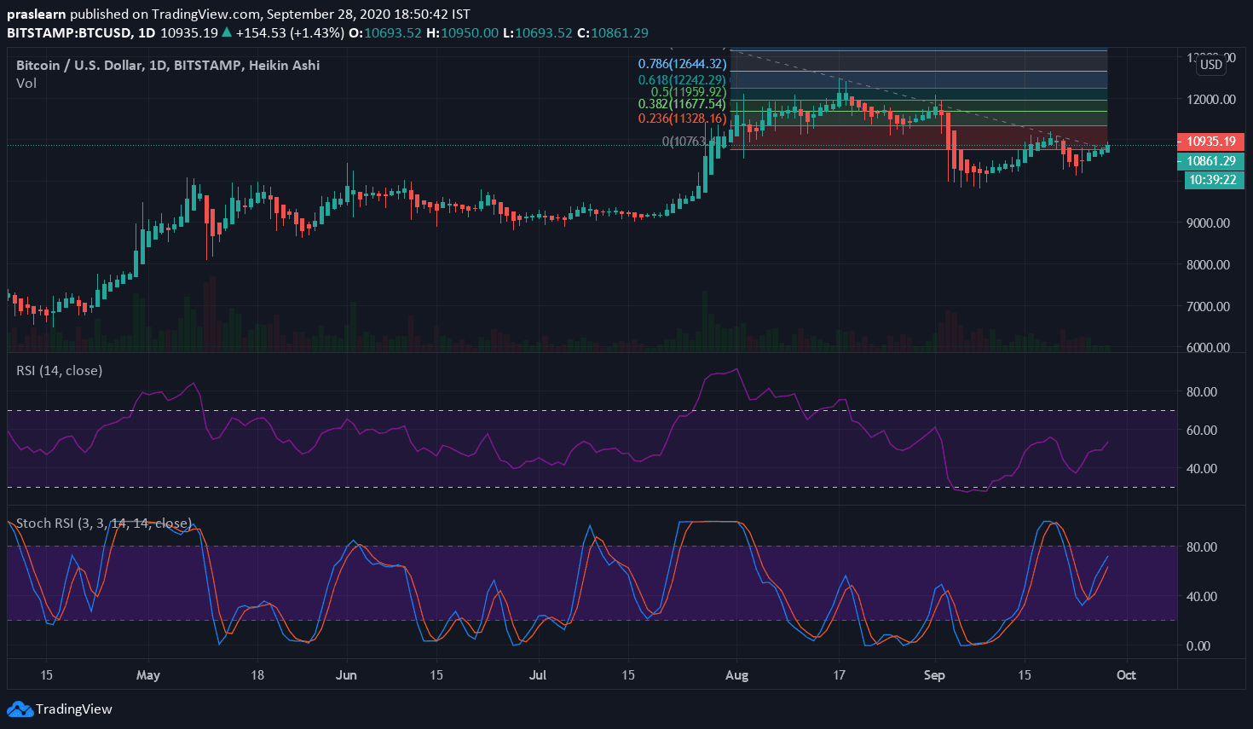The image size is (1253, 729).
Task: Select the 0.786 Fibonacci level label
Action: [x=682, y=64]
